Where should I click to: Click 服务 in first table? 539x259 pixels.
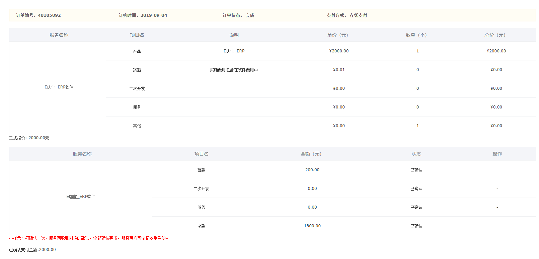(137, 107)
